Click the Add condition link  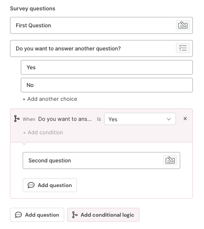pyautogui.click(x=43, y=132)
